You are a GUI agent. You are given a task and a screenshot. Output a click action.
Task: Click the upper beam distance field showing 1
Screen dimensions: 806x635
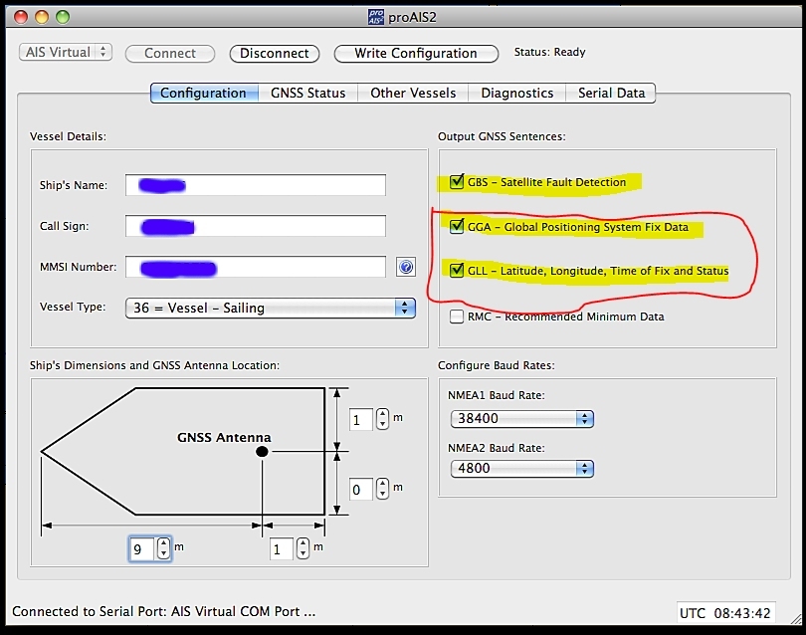point(361,420)
